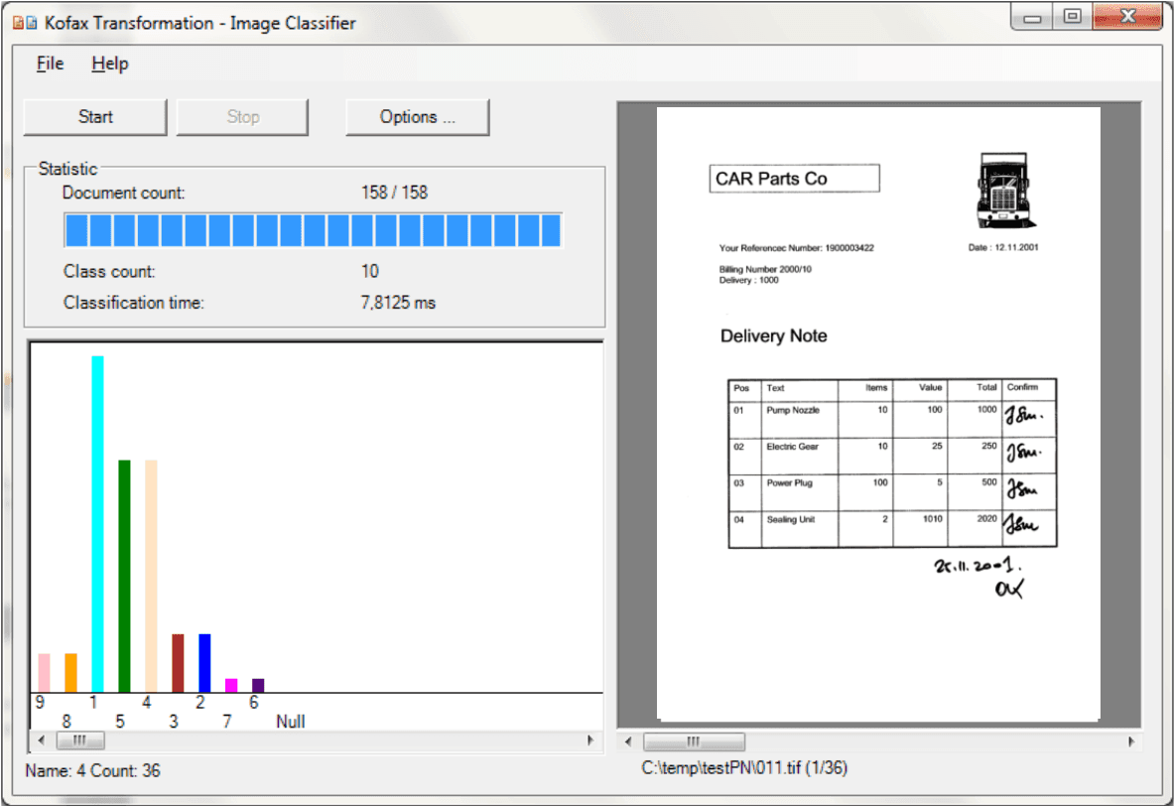Click the Kofax app icon in title bar
The image size is (1174, 806).
click(x=25, y=23)
